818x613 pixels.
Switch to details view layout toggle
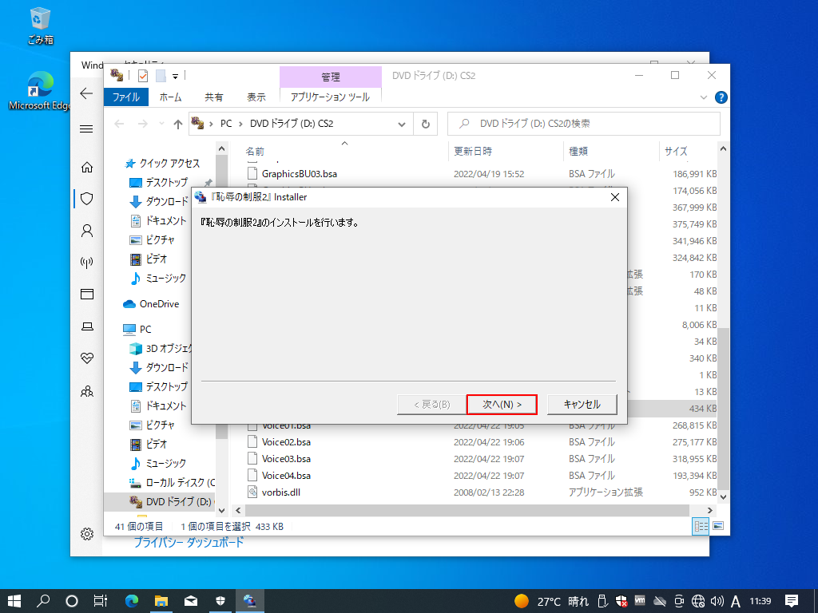click(701, 526)
